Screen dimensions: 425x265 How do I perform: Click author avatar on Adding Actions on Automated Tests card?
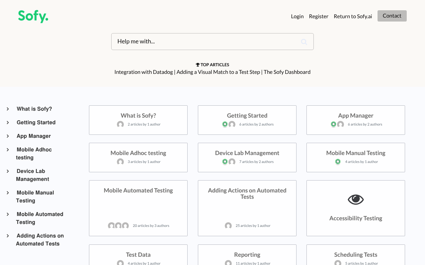click(x=228, y=226)
